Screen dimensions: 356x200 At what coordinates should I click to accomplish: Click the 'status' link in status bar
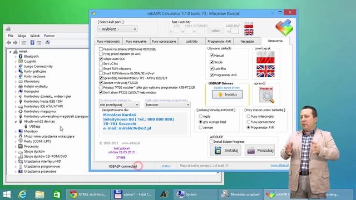coord(166,166)
